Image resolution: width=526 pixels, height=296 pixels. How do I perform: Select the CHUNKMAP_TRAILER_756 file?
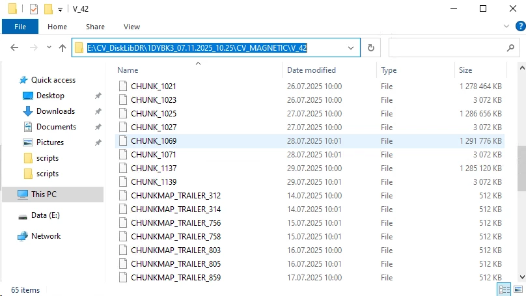[309, 223]
